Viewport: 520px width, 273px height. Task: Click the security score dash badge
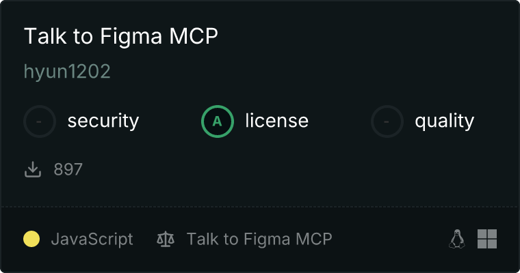click(40, 121)
